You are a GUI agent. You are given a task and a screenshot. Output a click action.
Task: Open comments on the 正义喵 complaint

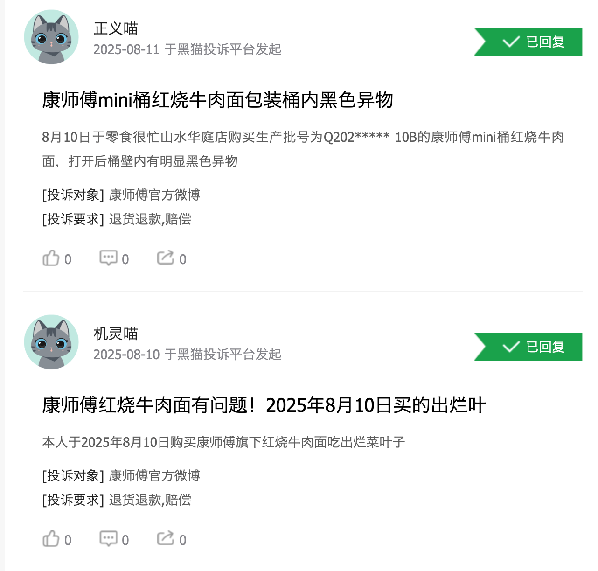pos(114,258)
